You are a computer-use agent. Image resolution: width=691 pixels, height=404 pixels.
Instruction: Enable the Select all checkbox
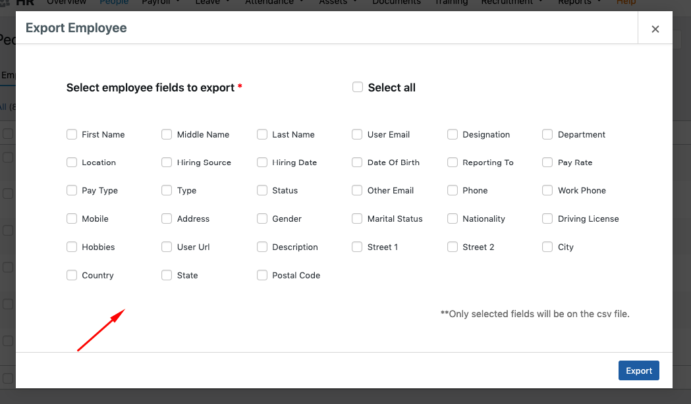357,86
